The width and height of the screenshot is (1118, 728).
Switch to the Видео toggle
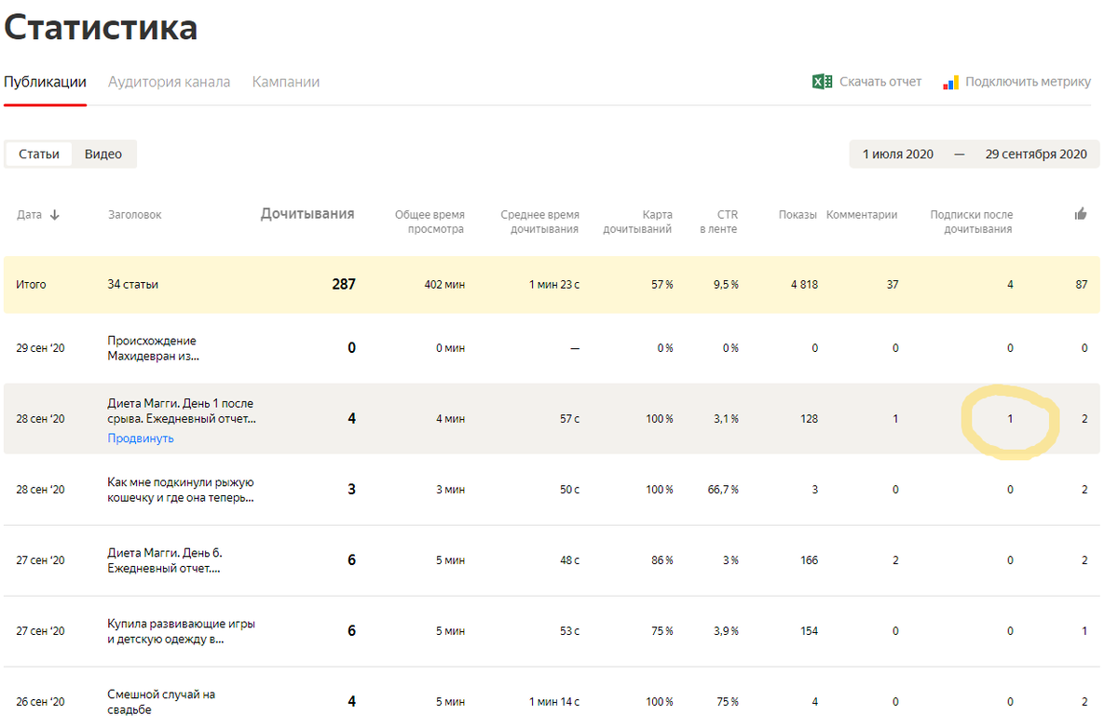(103, 155)
